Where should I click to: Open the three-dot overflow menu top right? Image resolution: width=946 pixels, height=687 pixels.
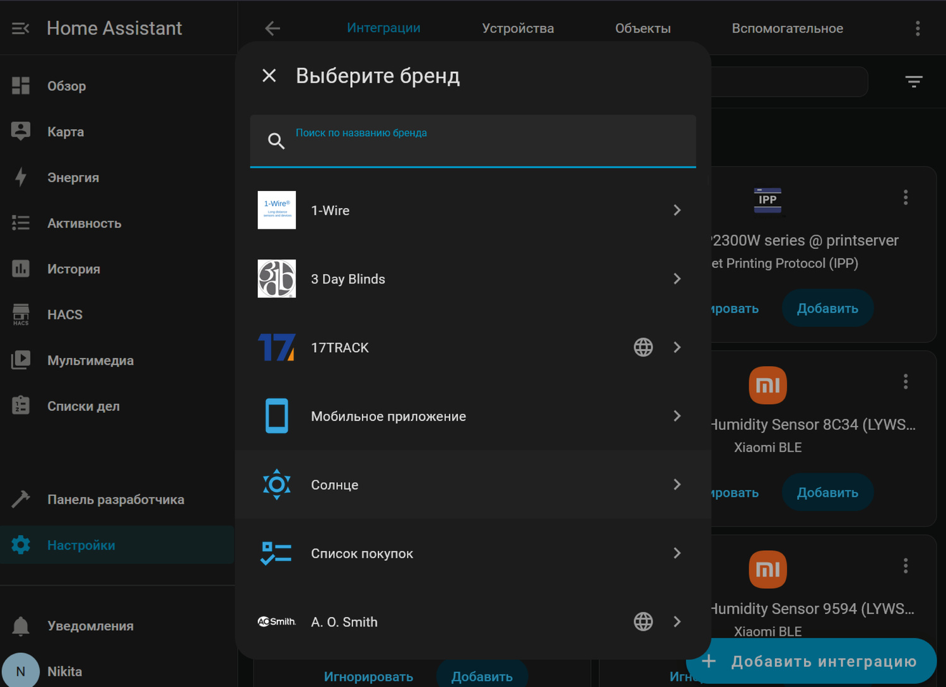(918, 28)
